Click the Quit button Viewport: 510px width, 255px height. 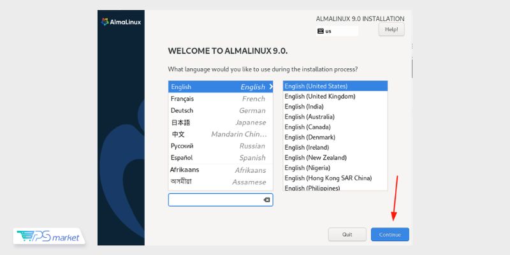click(347, 235)
